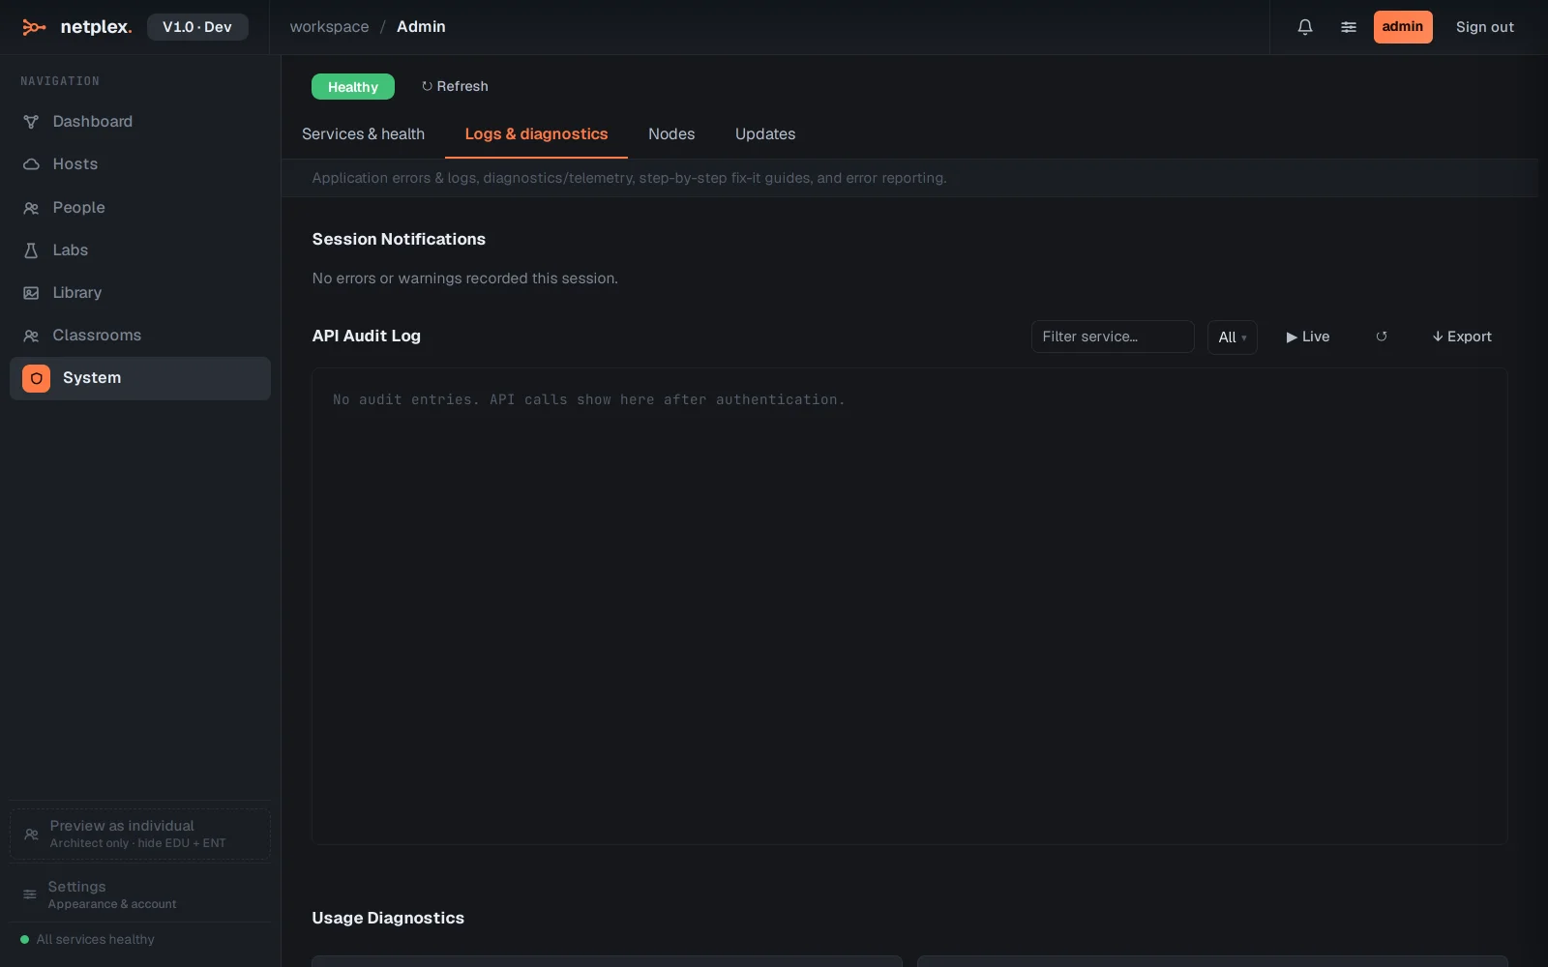Select System navigation item
The height and width of the screenshot is (967, 1548).
point(140,378)
